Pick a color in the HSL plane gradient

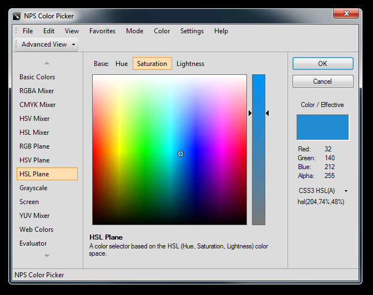[x=170, y=150]
